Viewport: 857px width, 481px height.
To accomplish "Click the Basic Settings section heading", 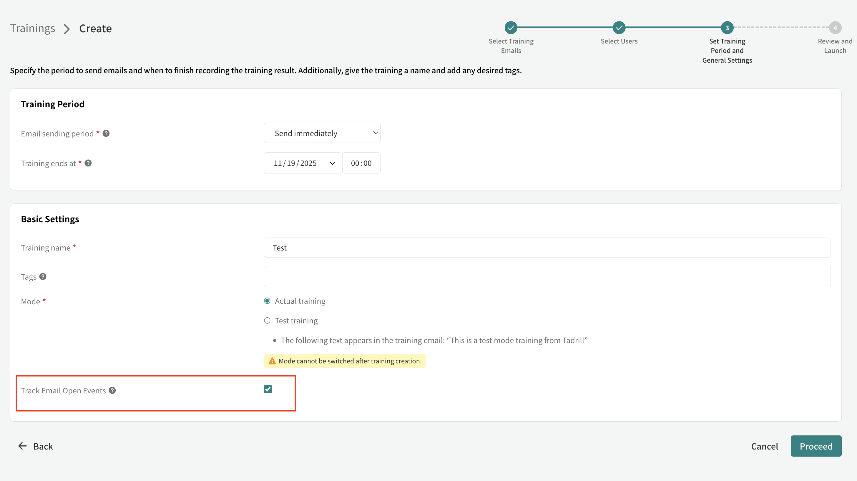I will point(50,219).
